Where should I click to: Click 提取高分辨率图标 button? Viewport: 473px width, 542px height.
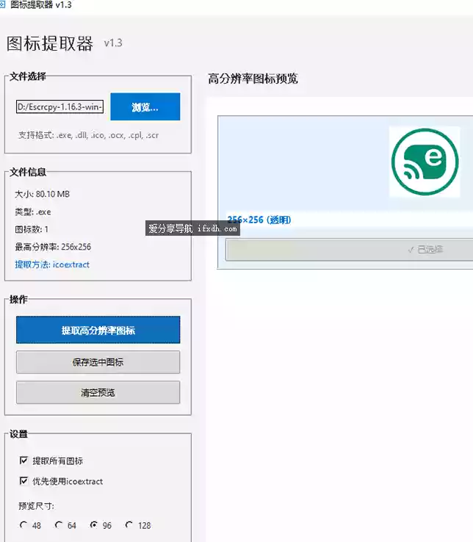pos(98,330)
